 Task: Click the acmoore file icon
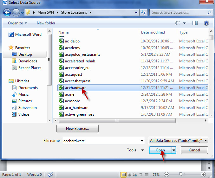pos(61,101)
